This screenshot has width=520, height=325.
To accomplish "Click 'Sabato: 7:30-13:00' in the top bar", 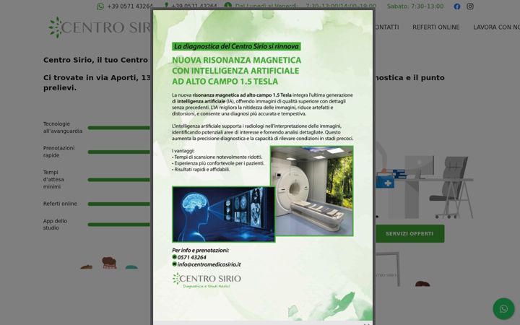I will [415, 6].
